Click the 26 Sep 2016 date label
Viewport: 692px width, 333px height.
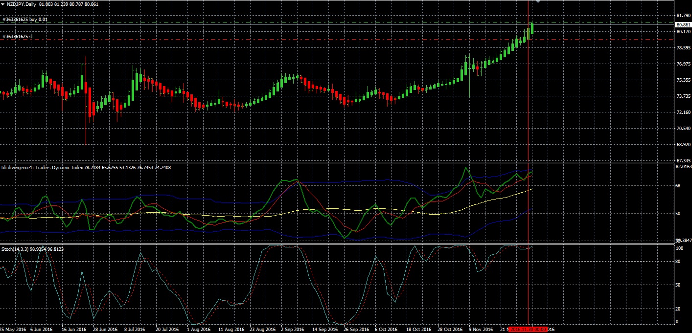355,330
